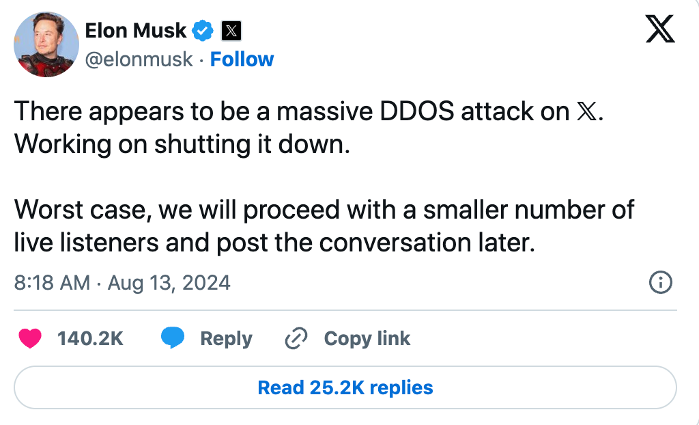Click the black X affiliate badge beside name

click(231, 31)
